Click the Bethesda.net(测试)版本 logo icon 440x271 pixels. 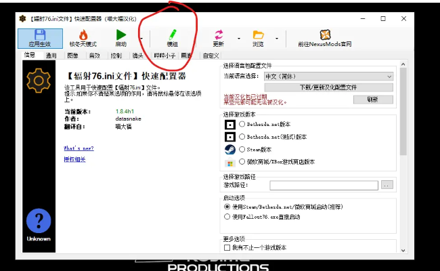click(230, 137)
